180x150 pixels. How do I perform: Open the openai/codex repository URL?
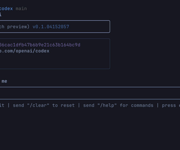point(24,51)
